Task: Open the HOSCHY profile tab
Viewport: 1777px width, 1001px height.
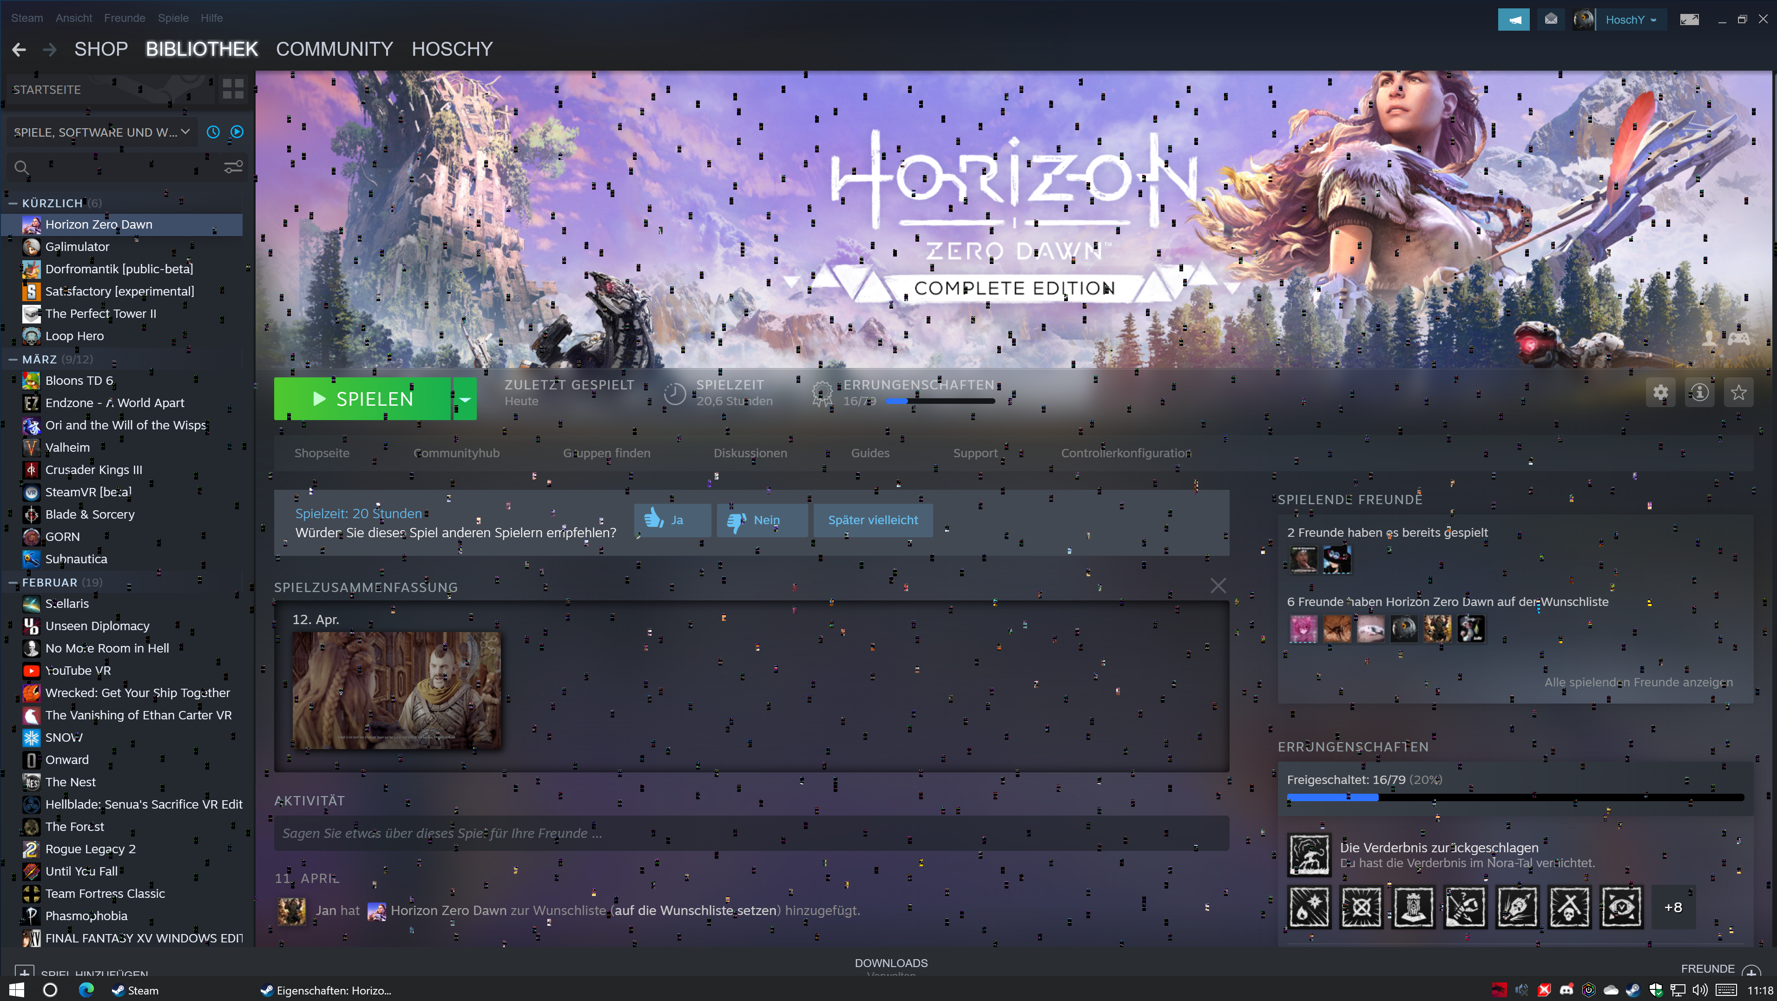Action: (x=453, y=49)
